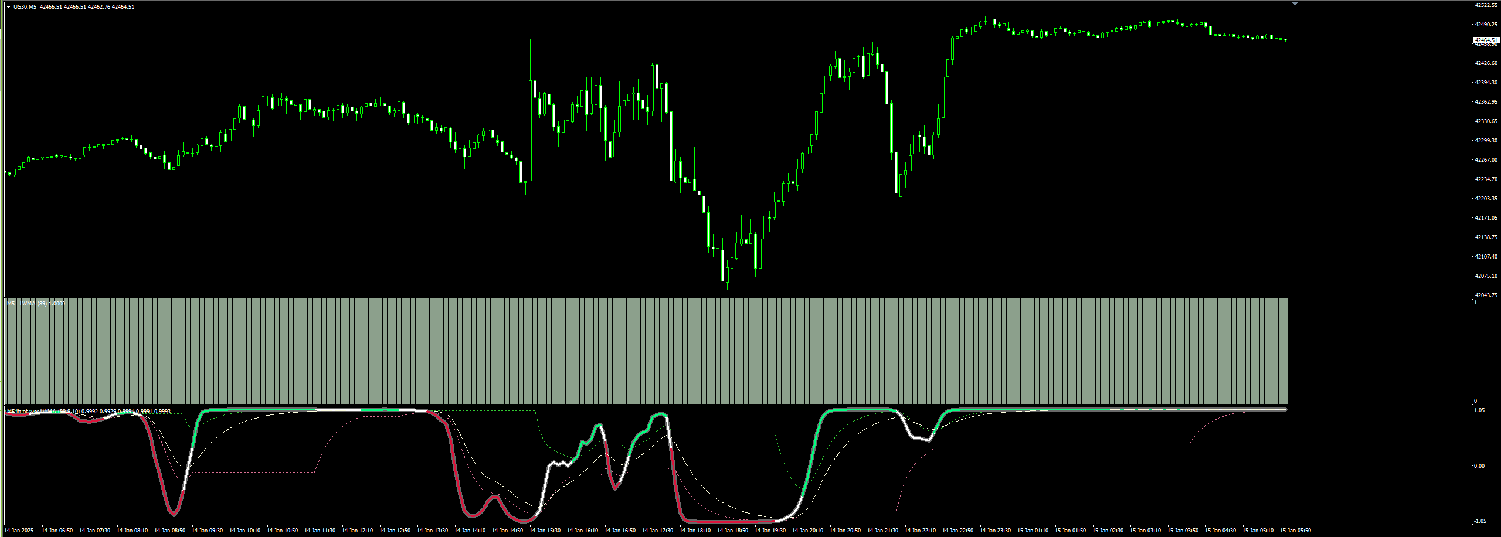Click the 'M5 LWMA (89) 1.0000' indicator label
Screen dimensions: 1501x537
36,303
